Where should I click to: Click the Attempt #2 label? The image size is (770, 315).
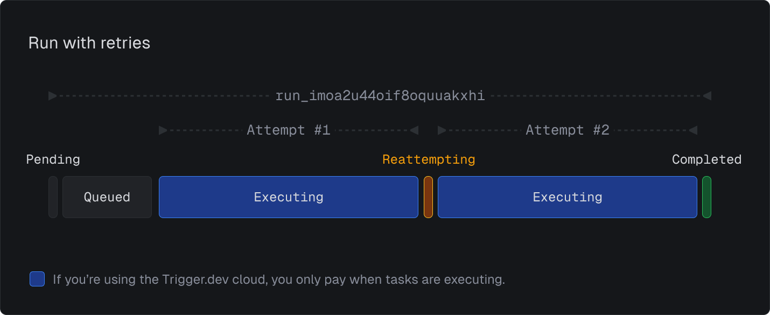tap(568, 130)
